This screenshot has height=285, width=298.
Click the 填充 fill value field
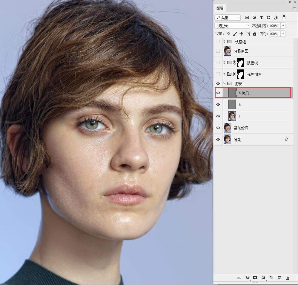[x=275, y=34]
